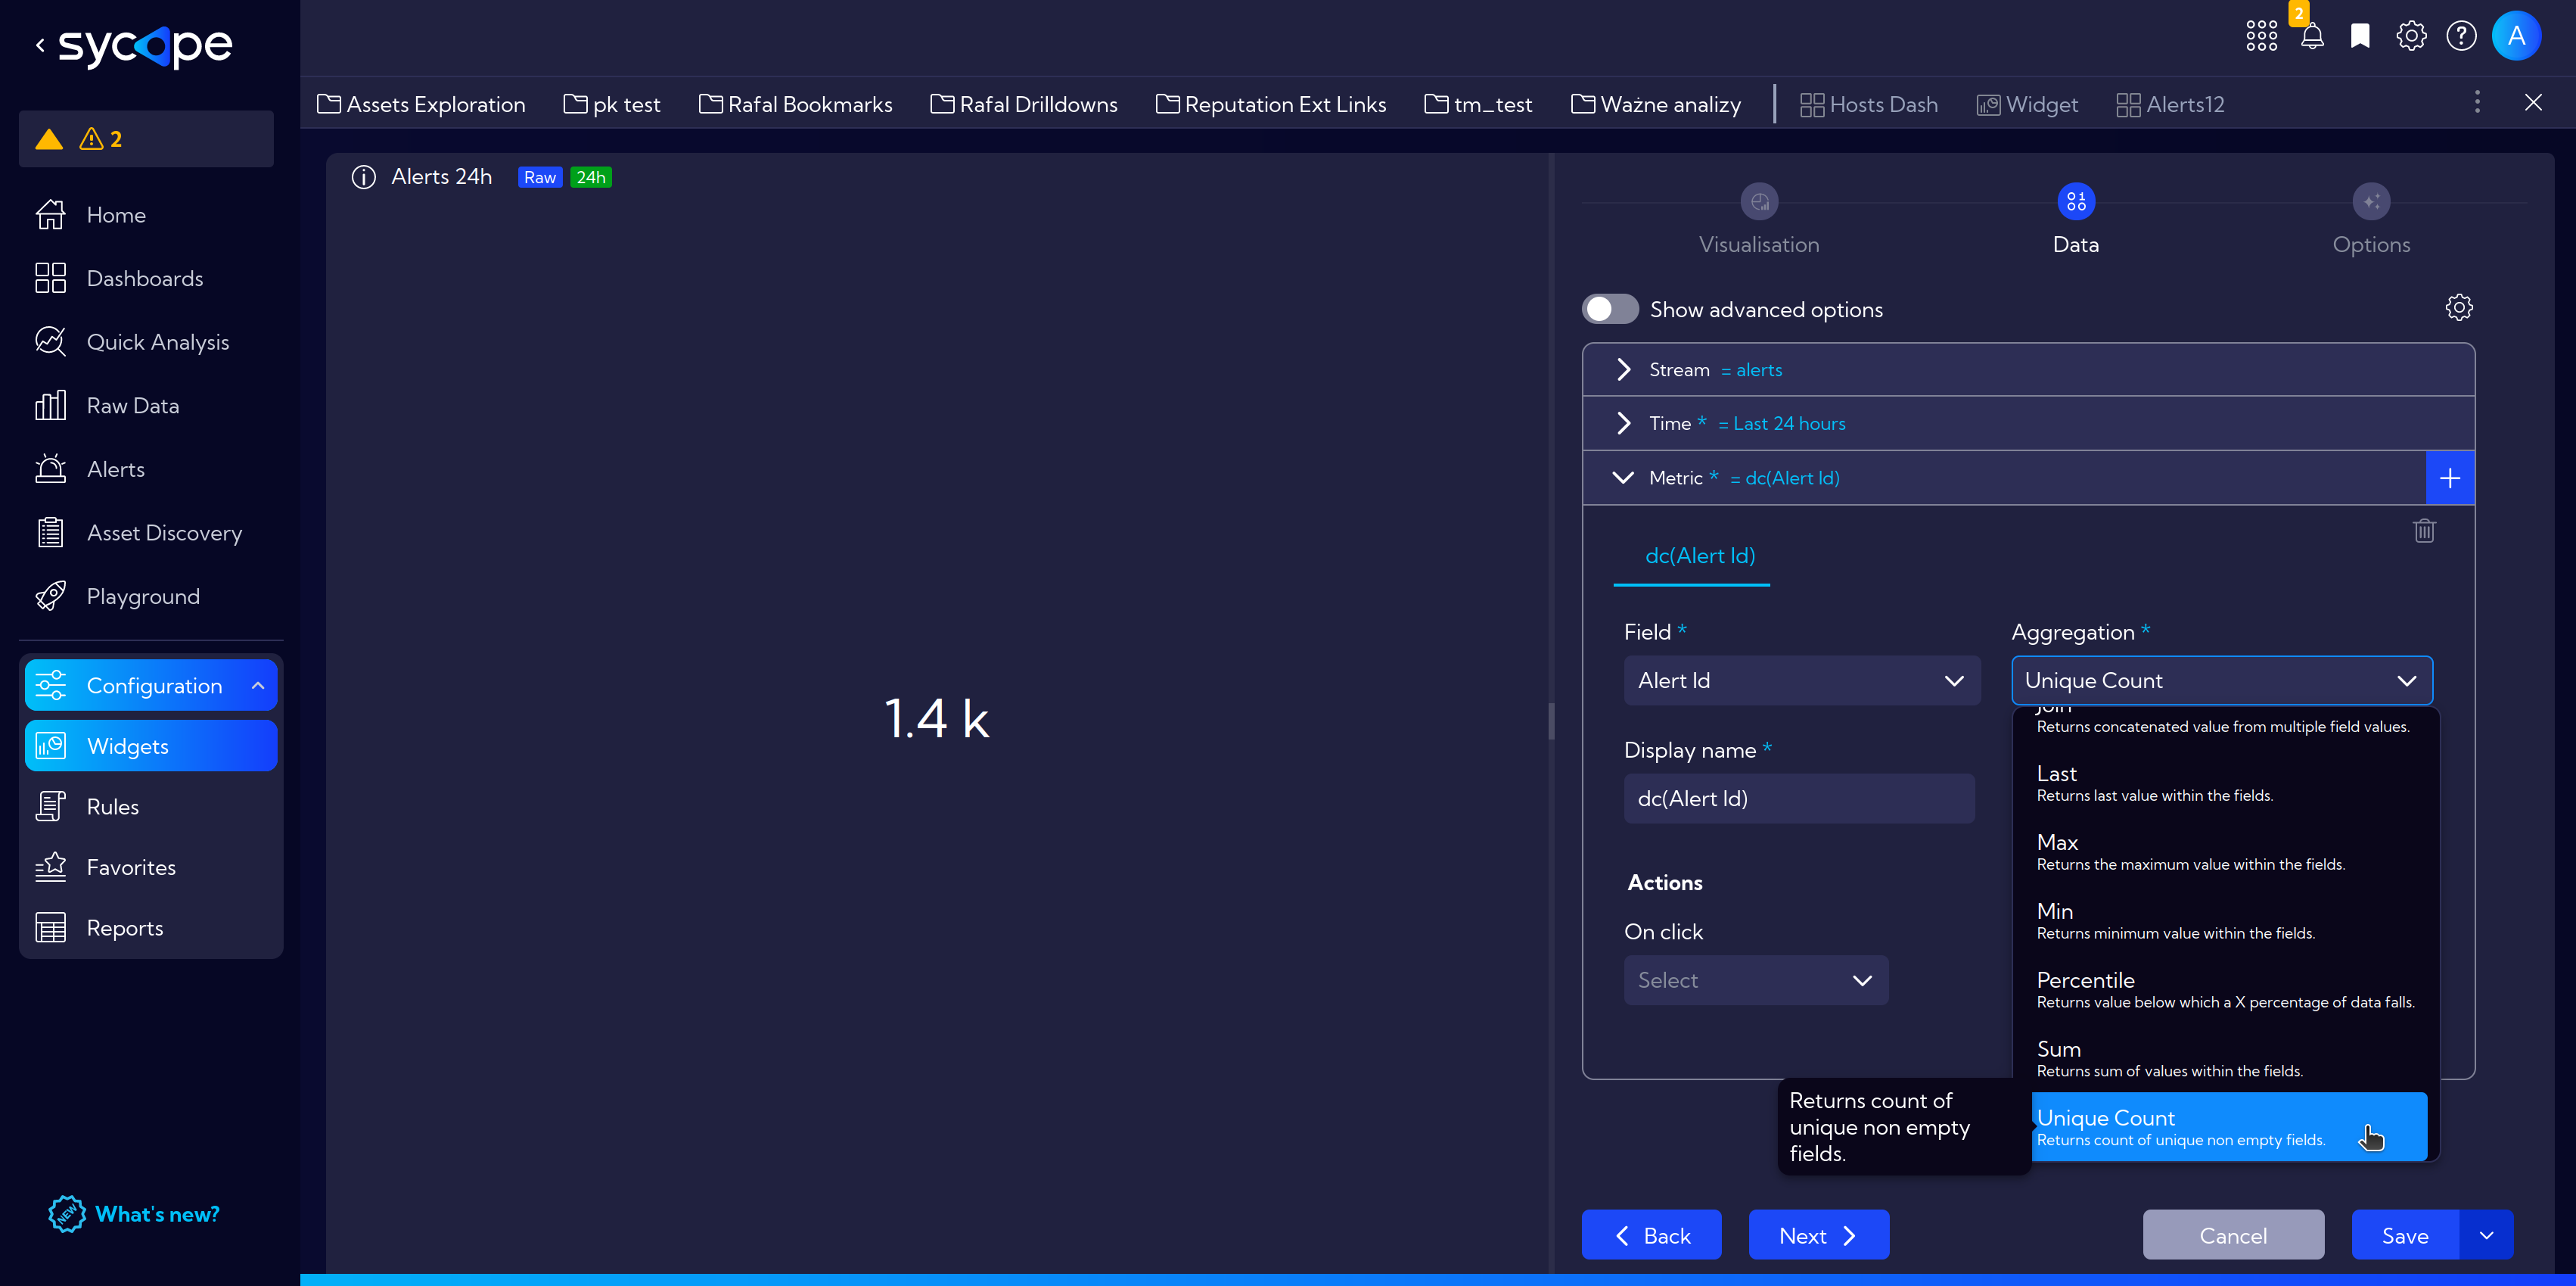The image size is (2576, 1286).
Task: Open the alert warnings indicator showing 2
Action: coord(146,139)
